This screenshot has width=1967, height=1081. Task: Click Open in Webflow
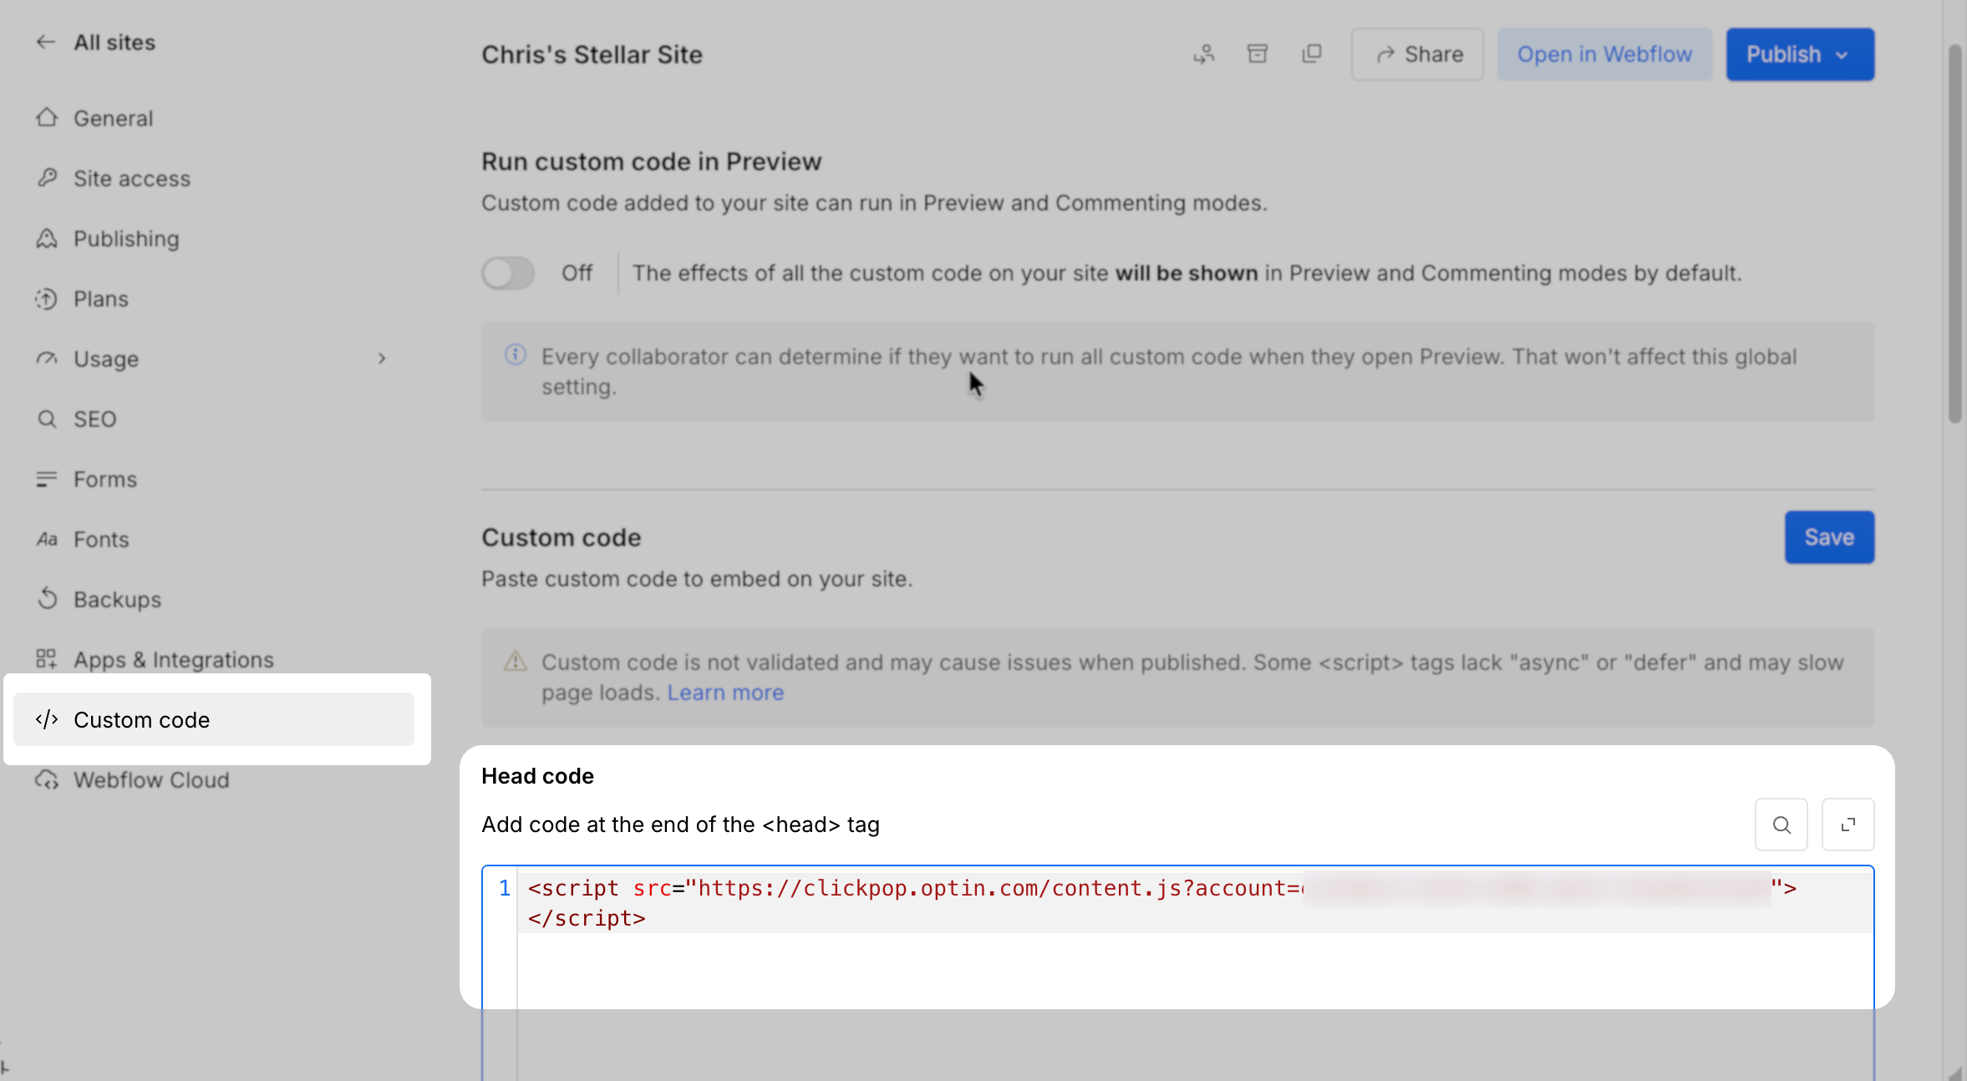pos(1604,54)
